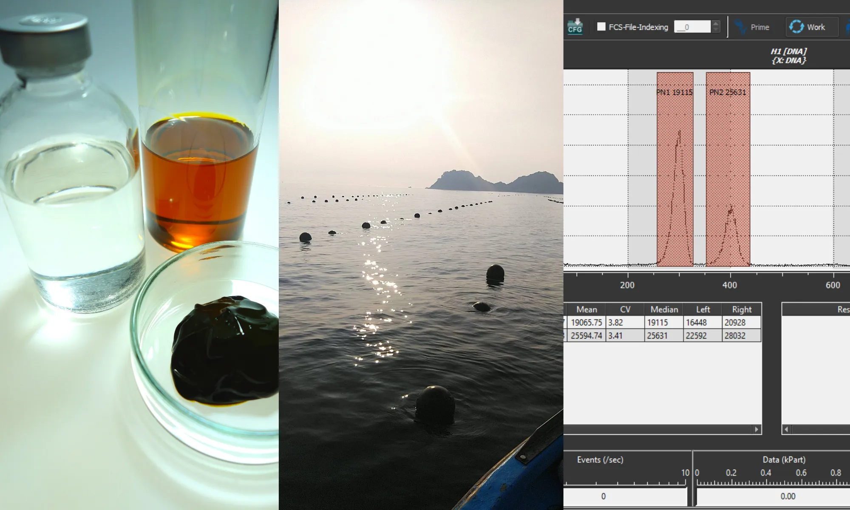The width and height of the screenshot is (850, 510).
Task: Click the Prime toolbar button
Action: coord(759,27)
